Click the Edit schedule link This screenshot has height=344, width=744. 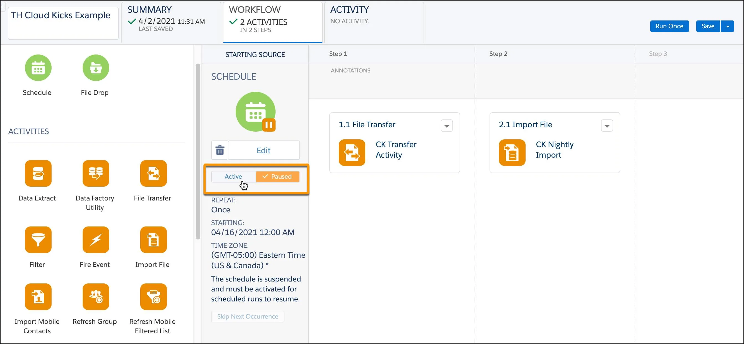click(264, 150)
